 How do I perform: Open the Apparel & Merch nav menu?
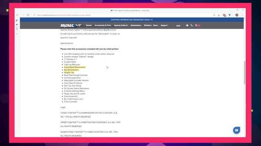coord(121,25)
